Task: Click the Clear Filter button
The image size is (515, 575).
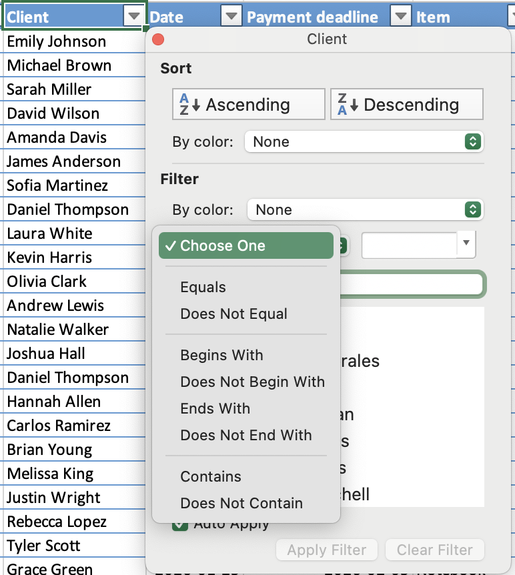Action: click(x=434, y=550)
